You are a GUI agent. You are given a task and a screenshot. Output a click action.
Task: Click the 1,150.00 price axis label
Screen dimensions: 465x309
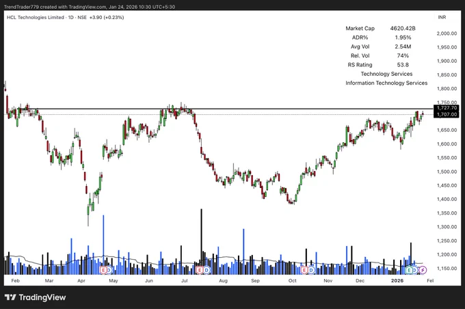tap(447, 269)
